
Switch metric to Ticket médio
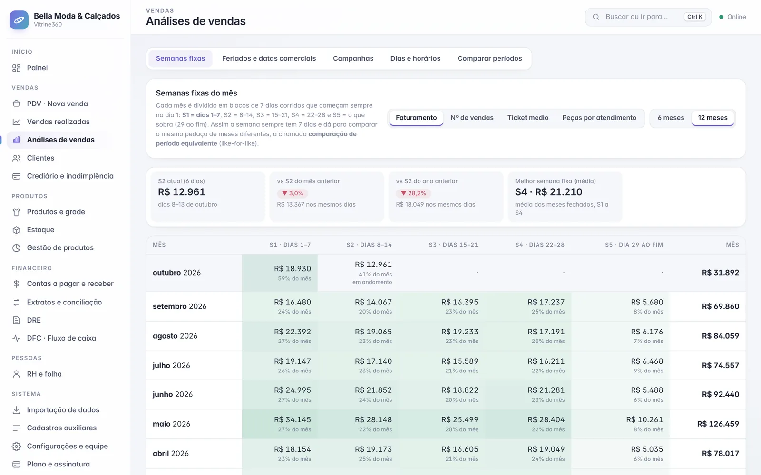528,118
